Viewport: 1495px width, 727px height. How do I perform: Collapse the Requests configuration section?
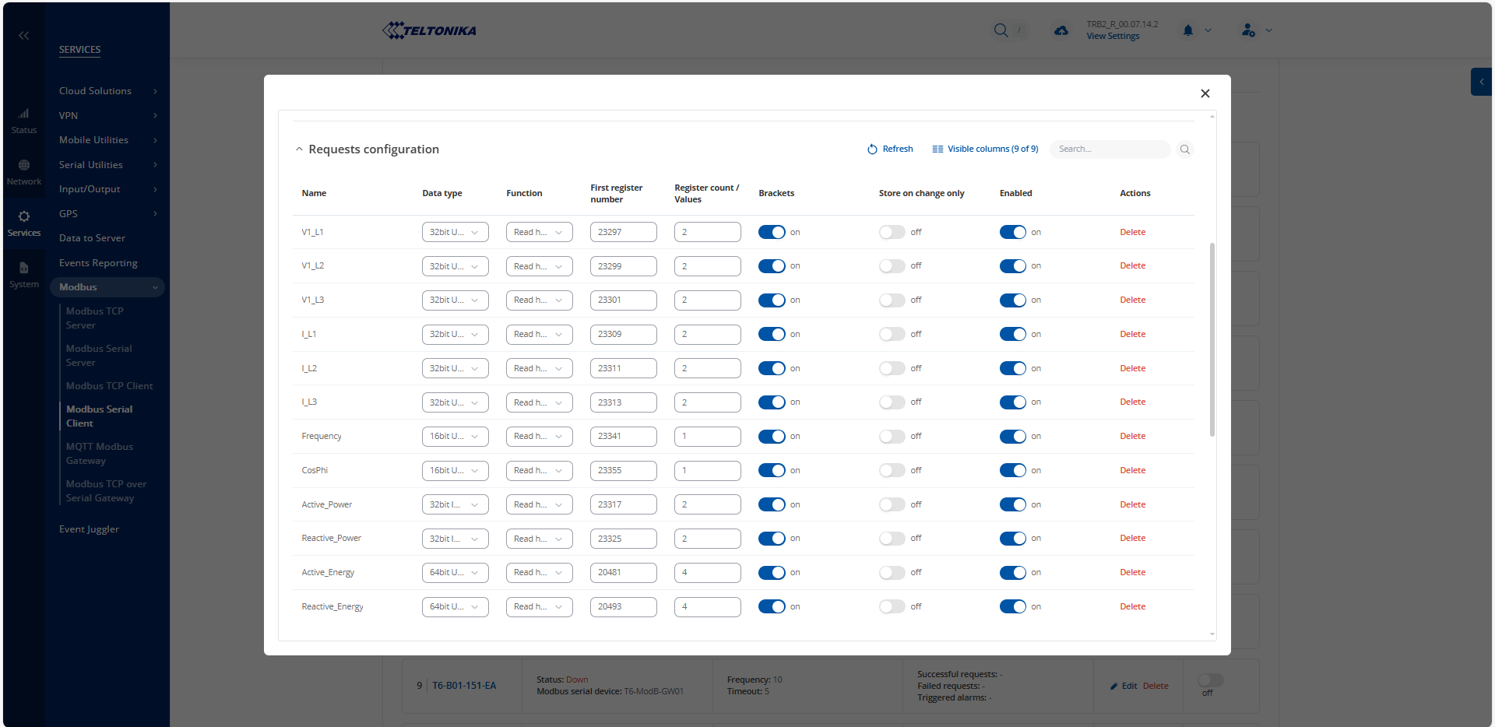(299, 149)
